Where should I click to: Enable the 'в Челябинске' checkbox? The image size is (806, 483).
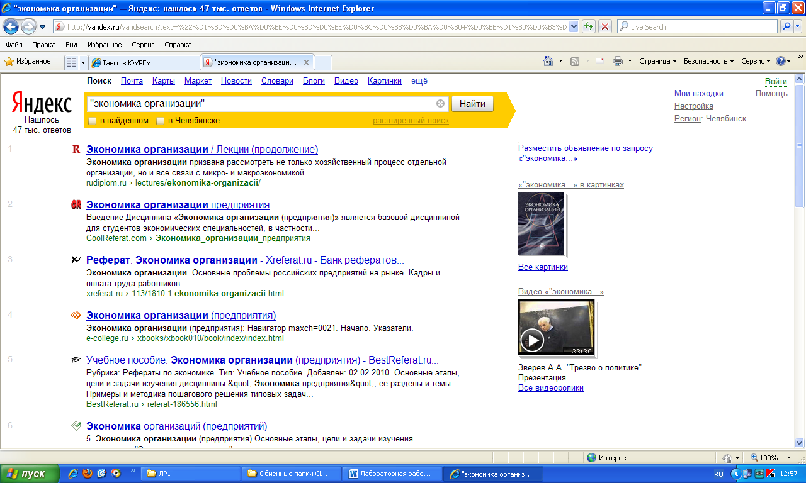tap(160, 121)
